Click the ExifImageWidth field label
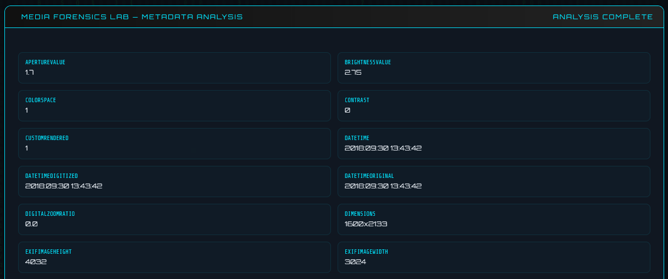Image resolution: width=668 pixels, height=279 pixels. (x=366, y=252)
